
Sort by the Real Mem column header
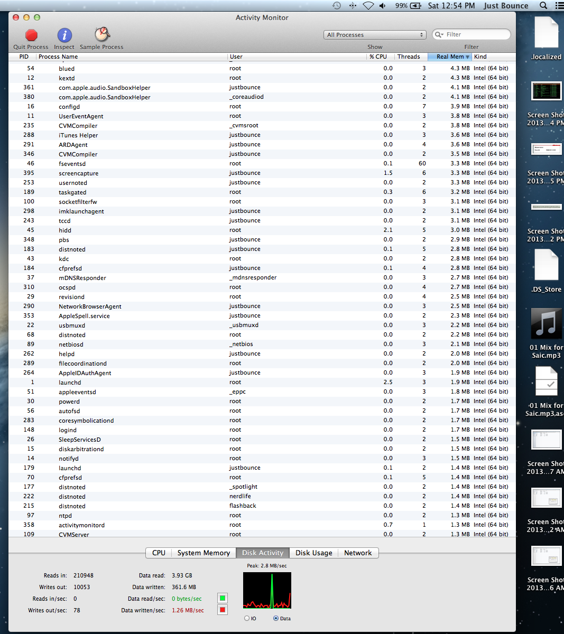pos(449,57)
